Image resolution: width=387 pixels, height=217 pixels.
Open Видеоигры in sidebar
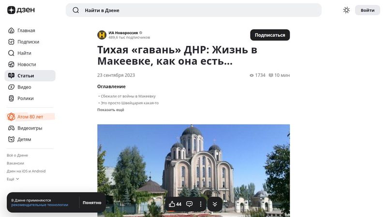click(30, 128)
